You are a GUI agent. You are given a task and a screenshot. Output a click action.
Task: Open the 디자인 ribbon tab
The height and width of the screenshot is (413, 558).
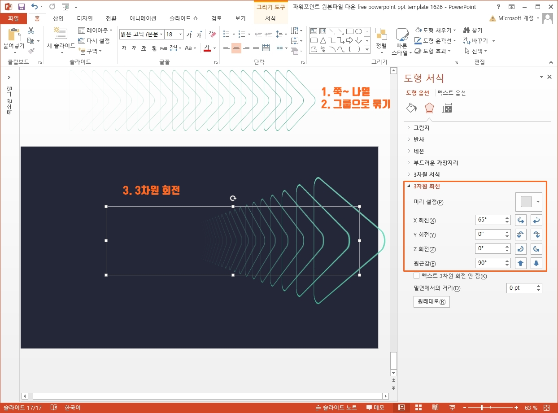[85, 18]
